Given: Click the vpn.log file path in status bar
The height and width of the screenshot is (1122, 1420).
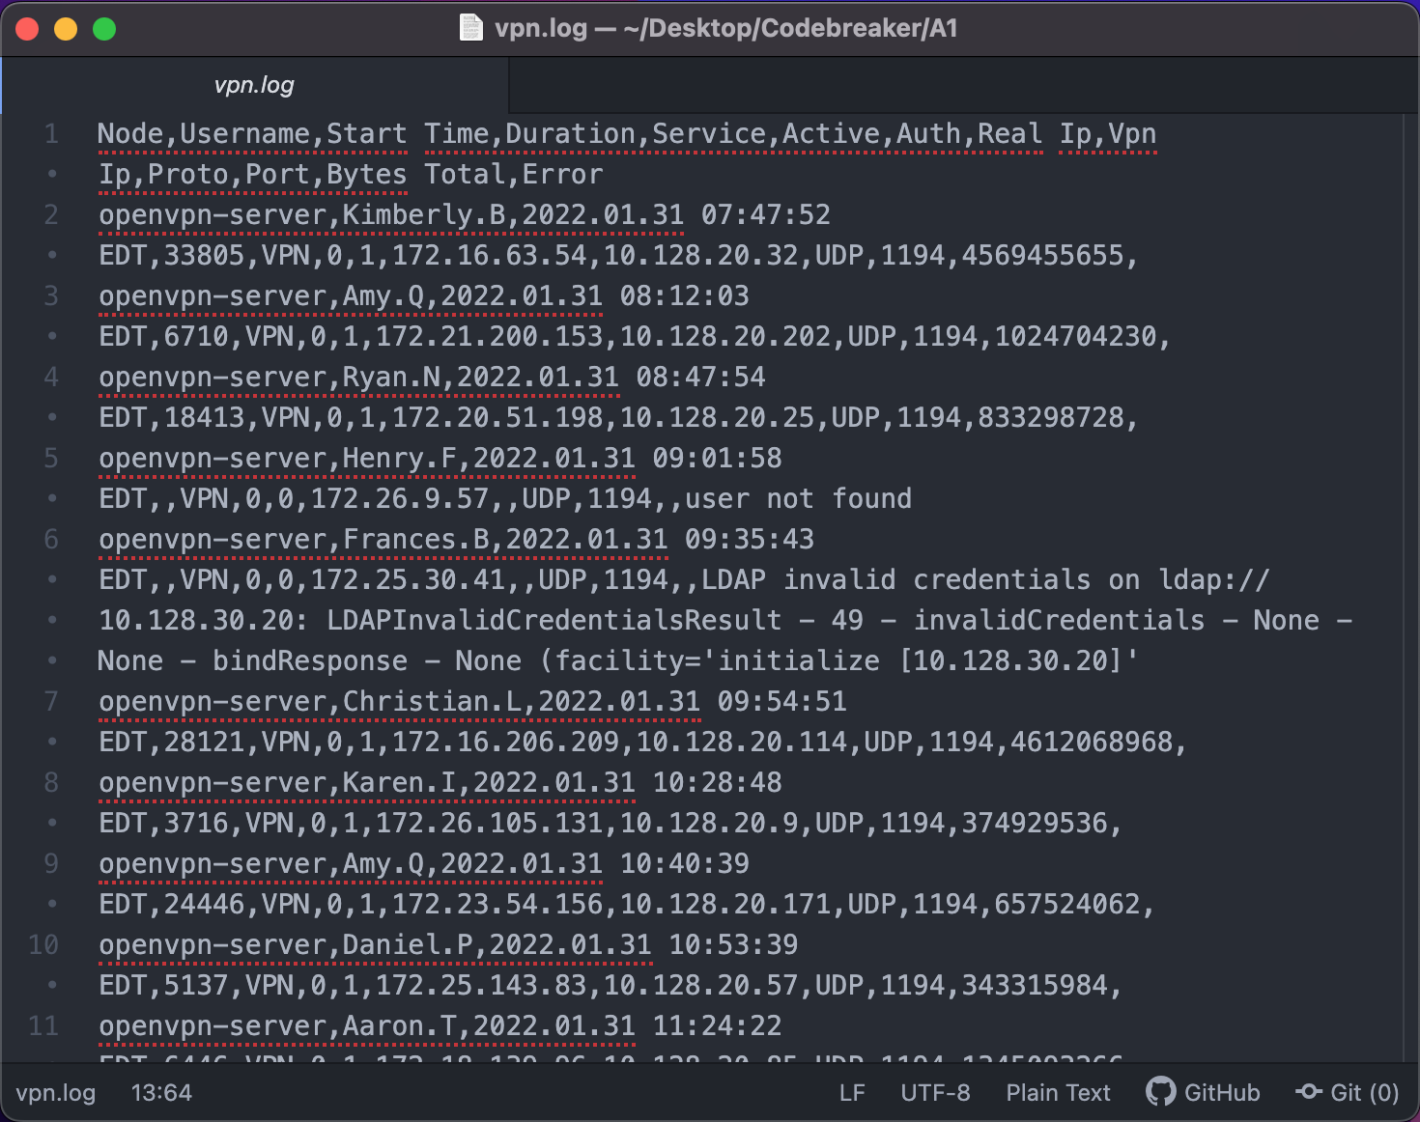Looking at the screenshot, I should click(56, 1092).
